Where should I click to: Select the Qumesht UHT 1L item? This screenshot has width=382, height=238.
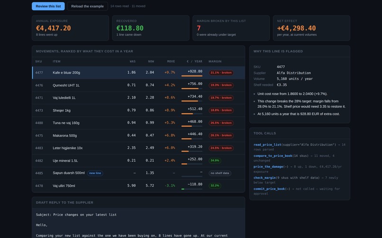tap(66, 85)
